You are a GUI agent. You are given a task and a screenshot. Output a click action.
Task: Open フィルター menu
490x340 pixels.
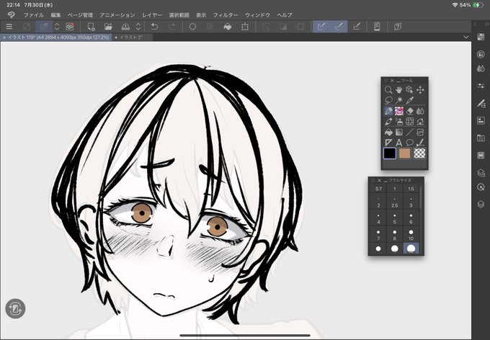tap(226, 15)
